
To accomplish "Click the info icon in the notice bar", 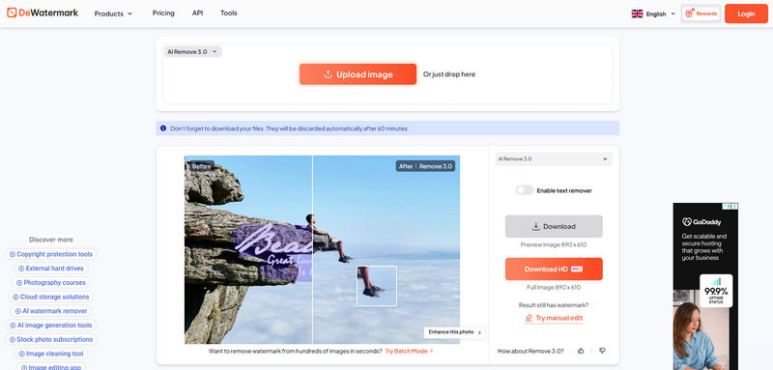I will tap(163, 128).
